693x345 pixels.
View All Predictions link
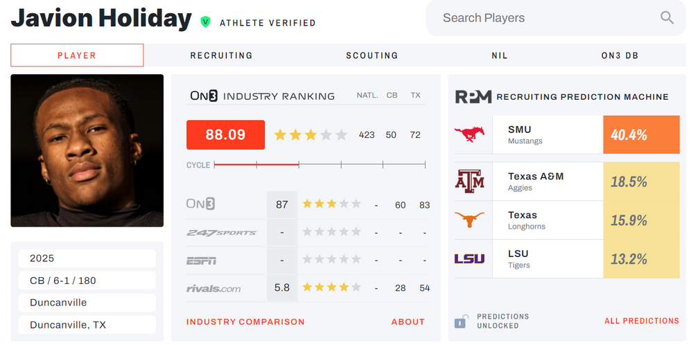pos(642,321)
